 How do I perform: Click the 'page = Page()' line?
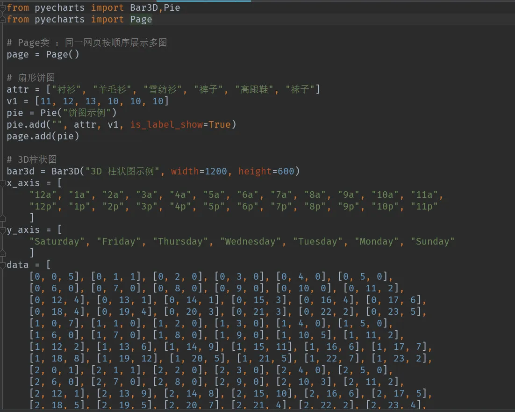coord(43,54)
